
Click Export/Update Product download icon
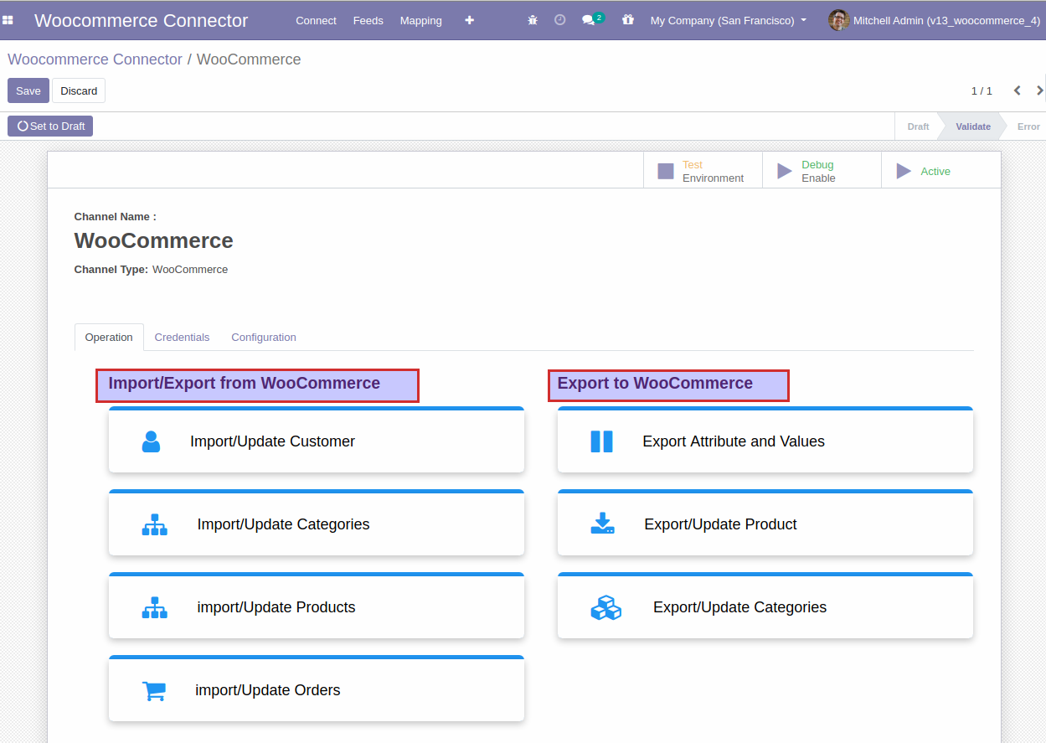tap(603, 524)
